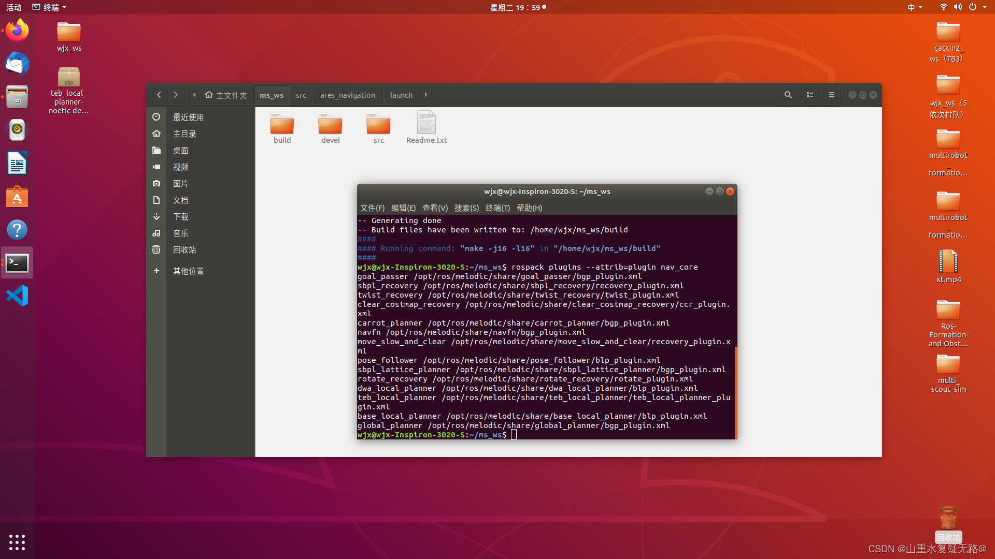Jump to launch path segment
The image size is (995, 559).
click(x=401, y=95)
